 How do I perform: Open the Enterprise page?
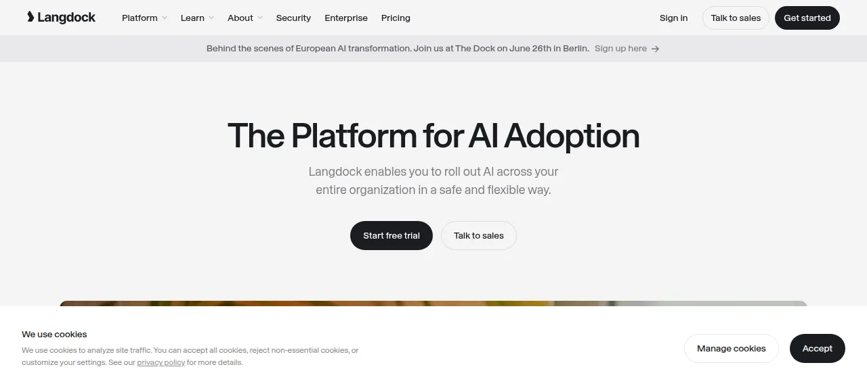[346, 18]
